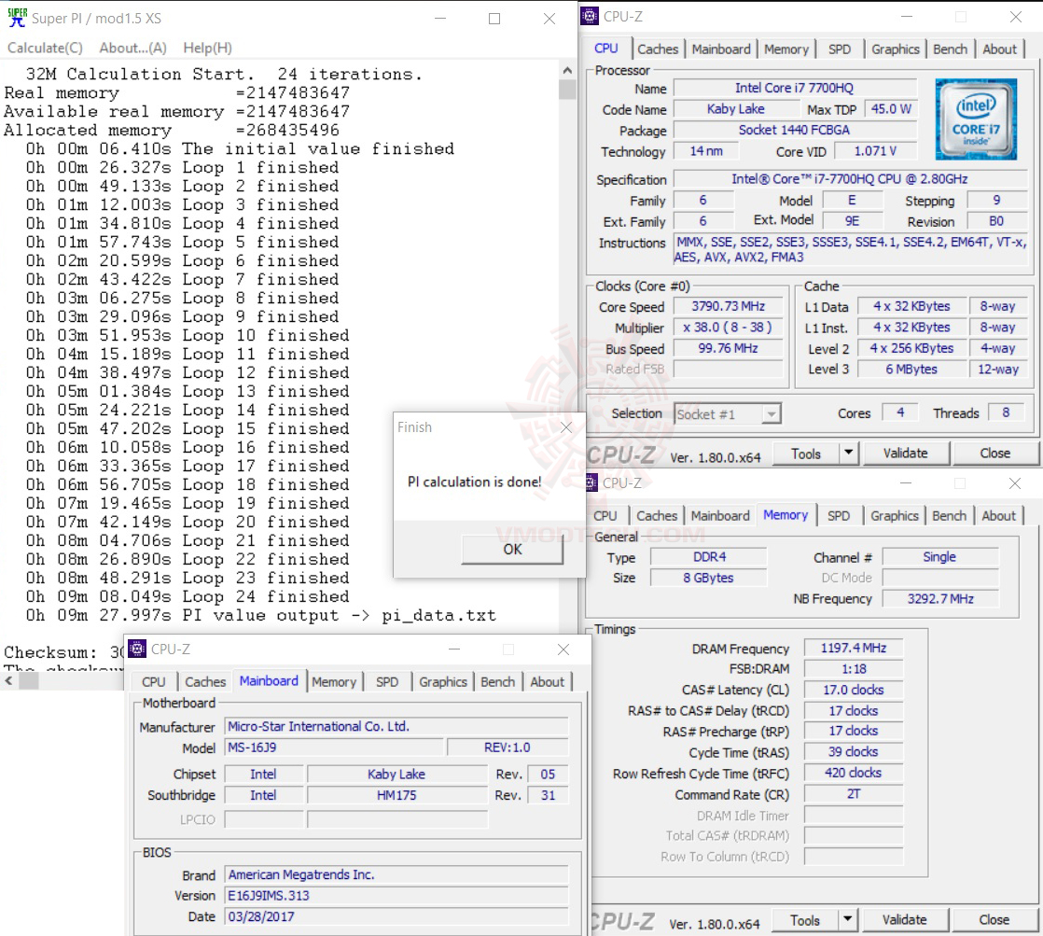Click OK on the PI calculation done dialog

click(x=511, y=551)
